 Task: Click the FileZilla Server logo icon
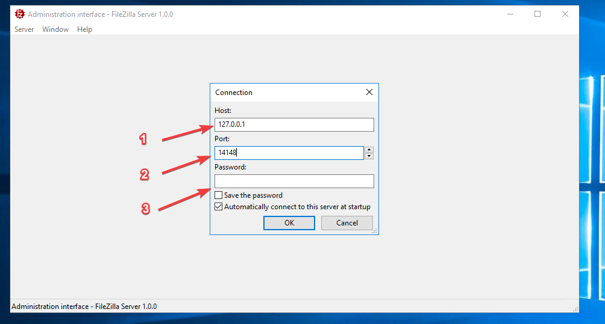click(20, 14)
